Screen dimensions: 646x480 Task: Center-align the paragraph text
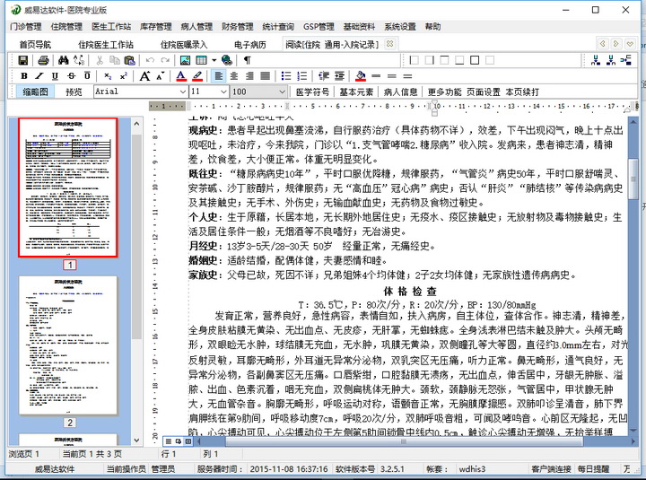pyautogui.click(x=233, y=76)
